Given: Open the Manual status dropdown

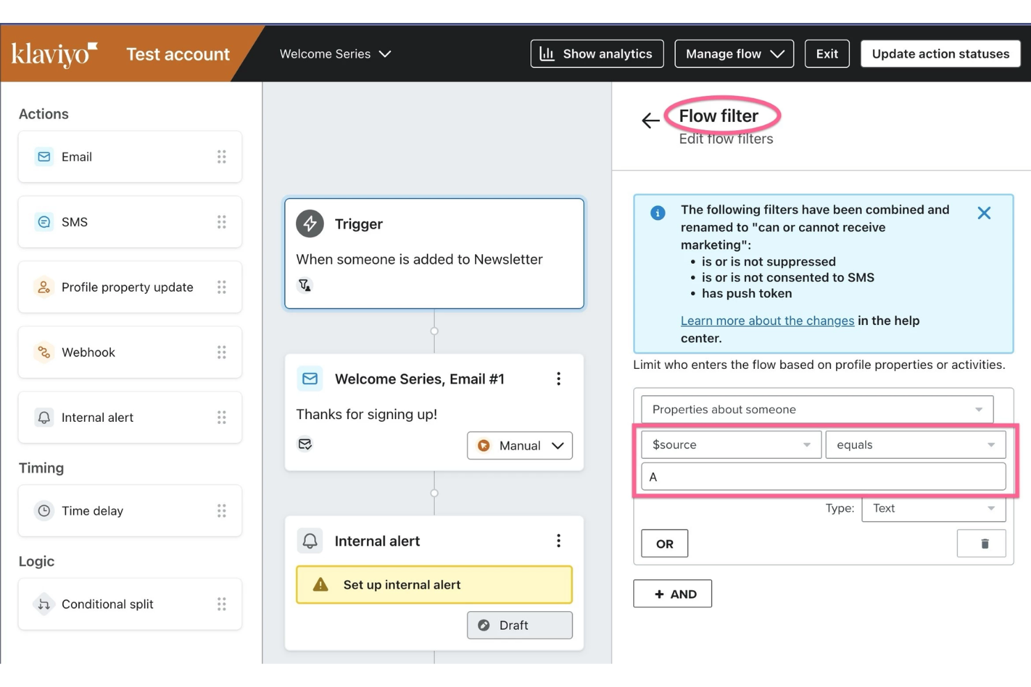Looking at the screenshot, I should pos(519,445).
